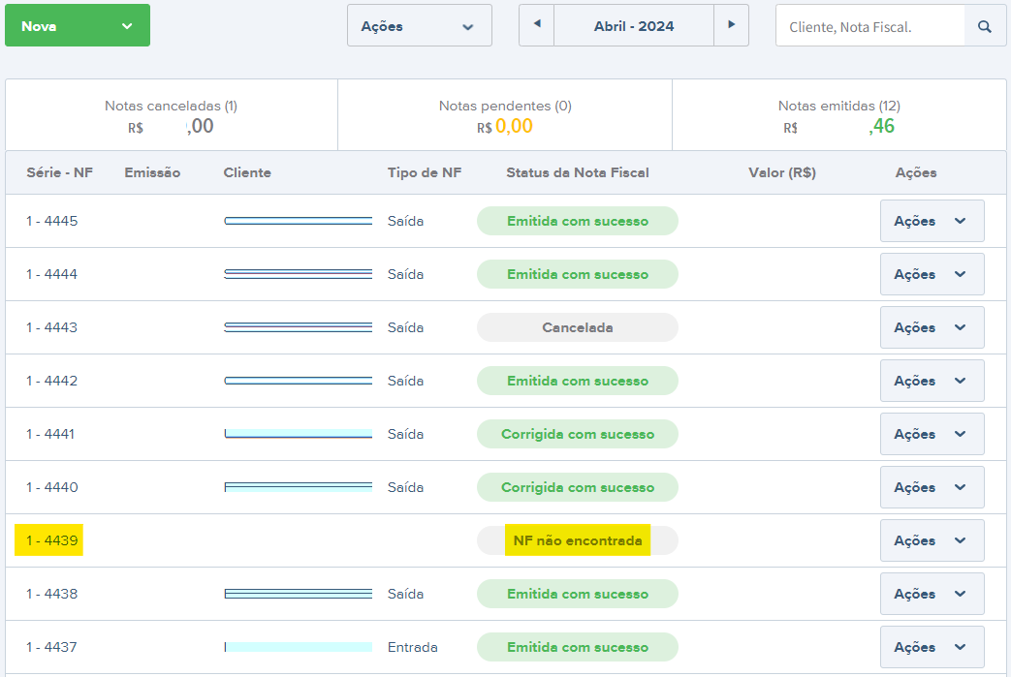Click redacted client name in row 1 - 4445

298,221
